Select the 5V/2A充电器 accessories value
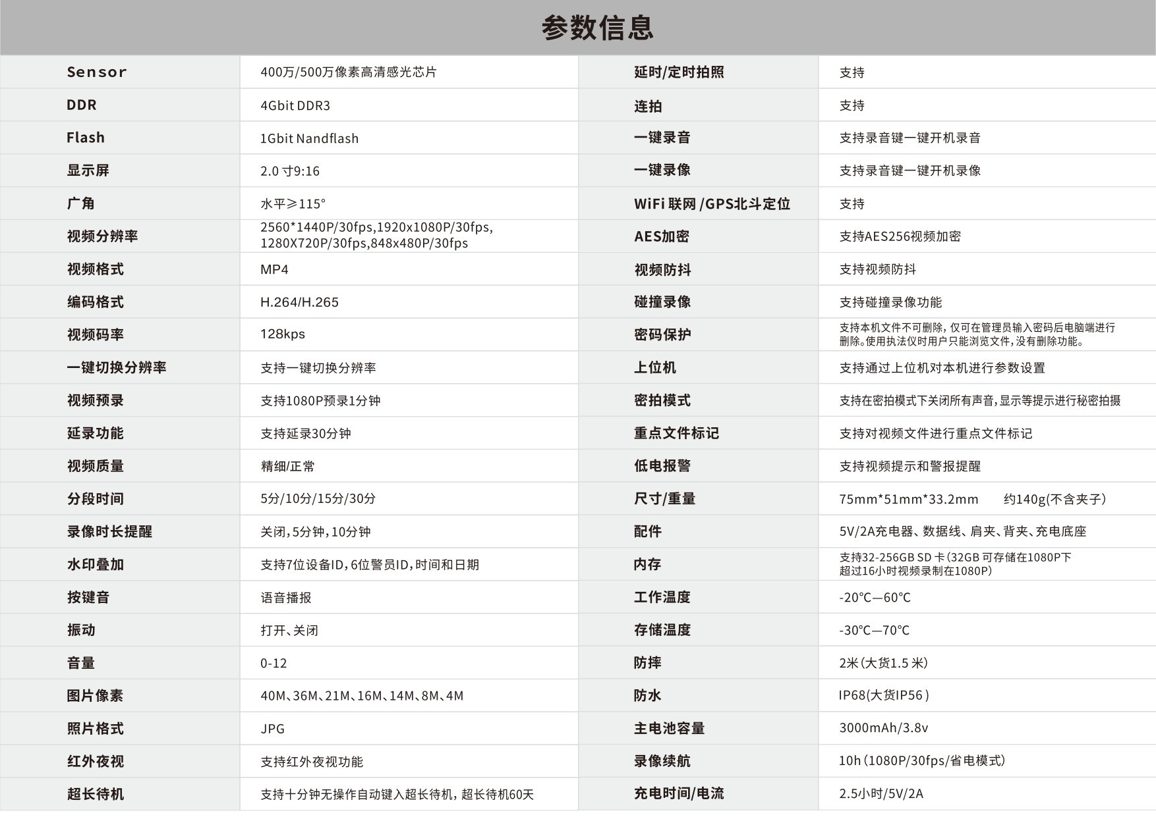This screenshot has height=817, width=1156. point(962,531)
